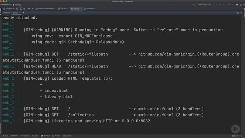
Task: Hide the Project panel with minus icon
Action: pyautogui.click(x=33, y=8)
